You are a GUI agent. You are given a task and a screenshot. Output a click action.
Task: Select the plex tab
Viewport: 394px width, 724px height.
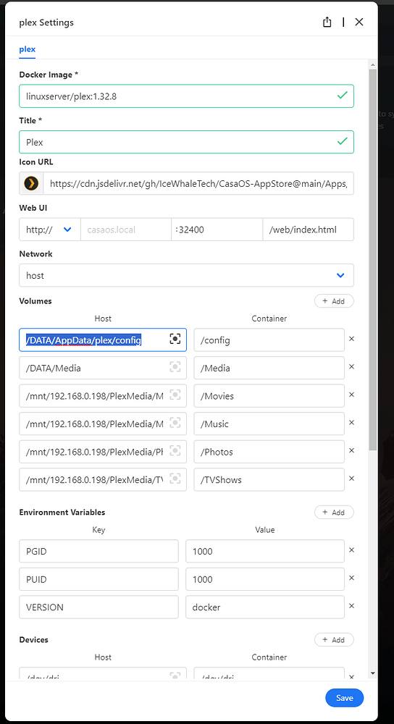28,49
